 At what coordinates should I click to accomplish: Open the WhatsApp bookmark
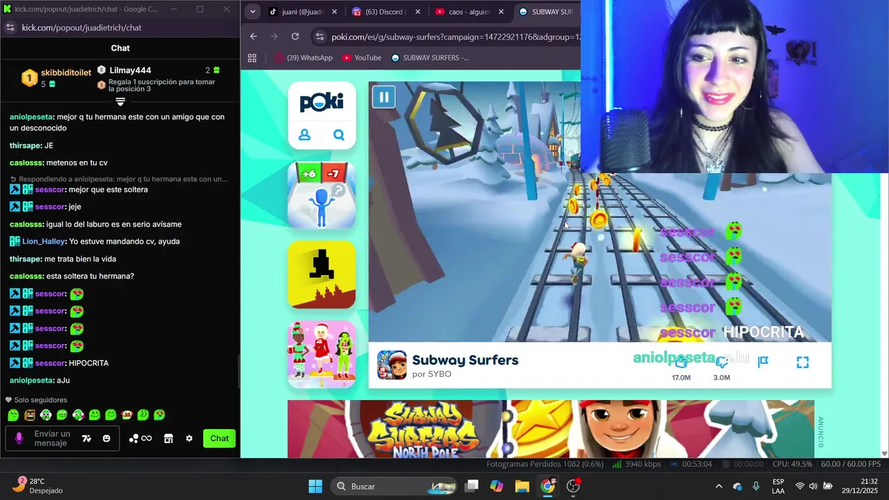pos(304,58)
